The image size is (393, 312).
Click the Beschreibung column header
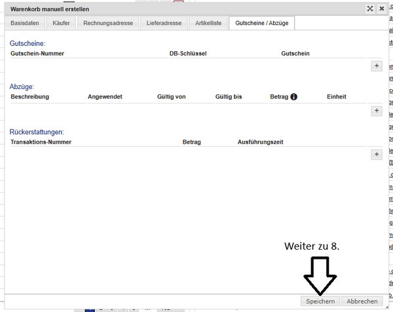[30, 97]
